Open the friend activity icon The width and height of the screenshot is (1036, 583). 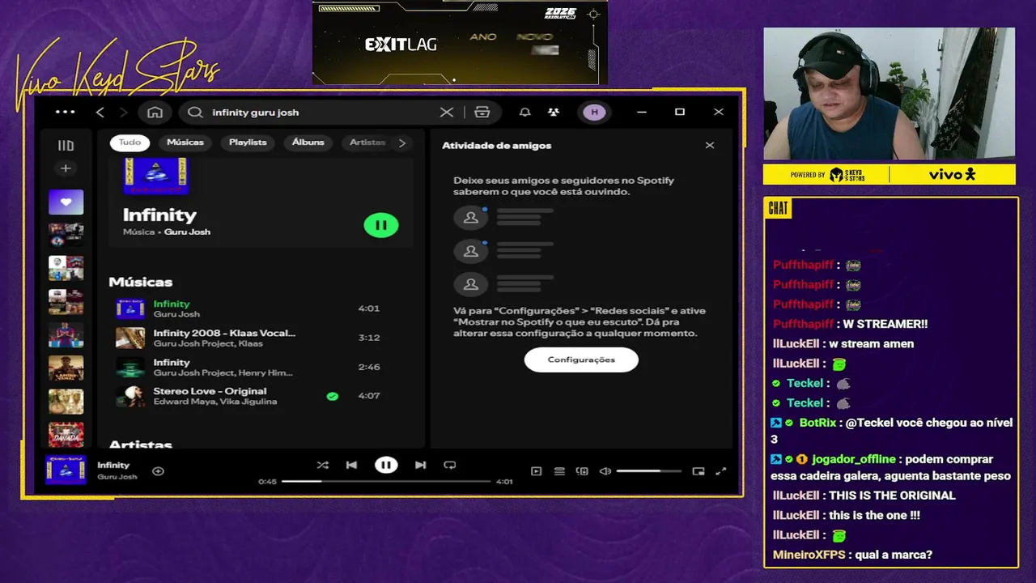tap(553, 113)
